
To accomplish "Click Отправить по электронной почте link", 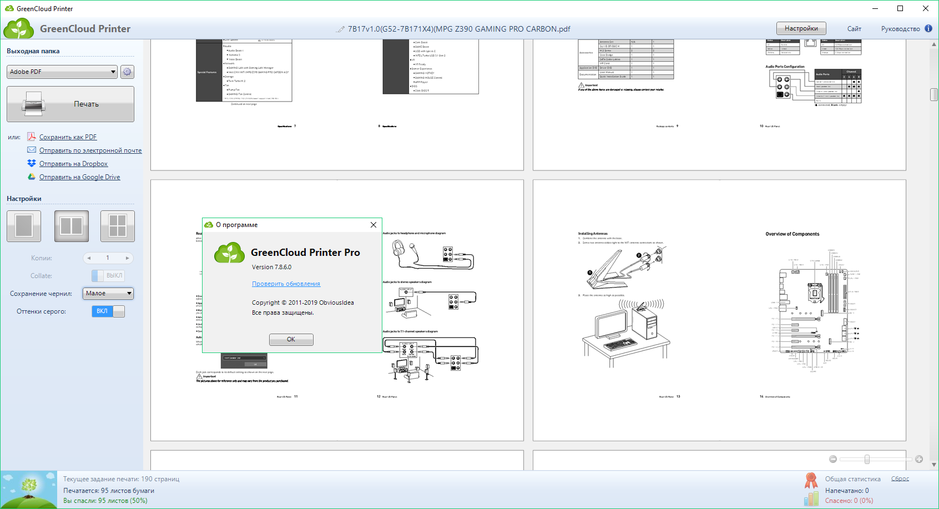I will (90, 150).
